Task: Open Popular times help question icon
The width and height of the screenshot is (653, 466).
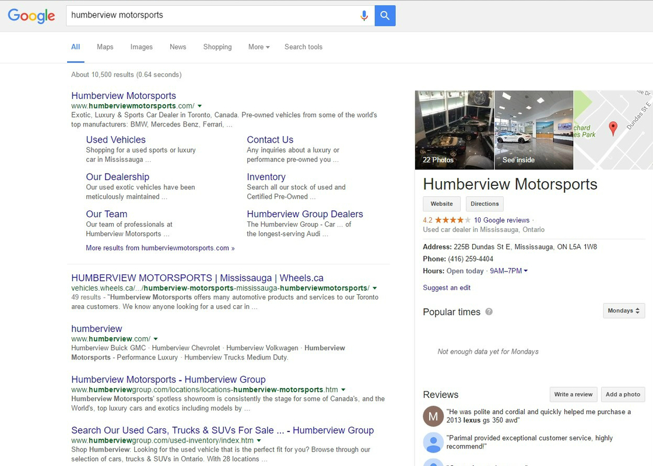Action: click(489, 312)
